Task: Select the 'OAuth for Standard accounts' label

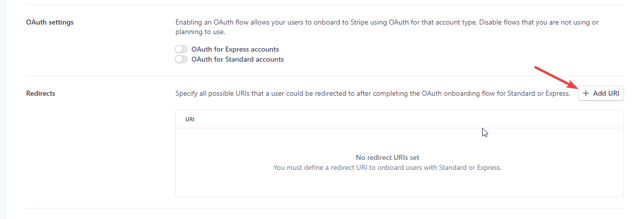Action: pyautogui.click(x=238, y=60)
